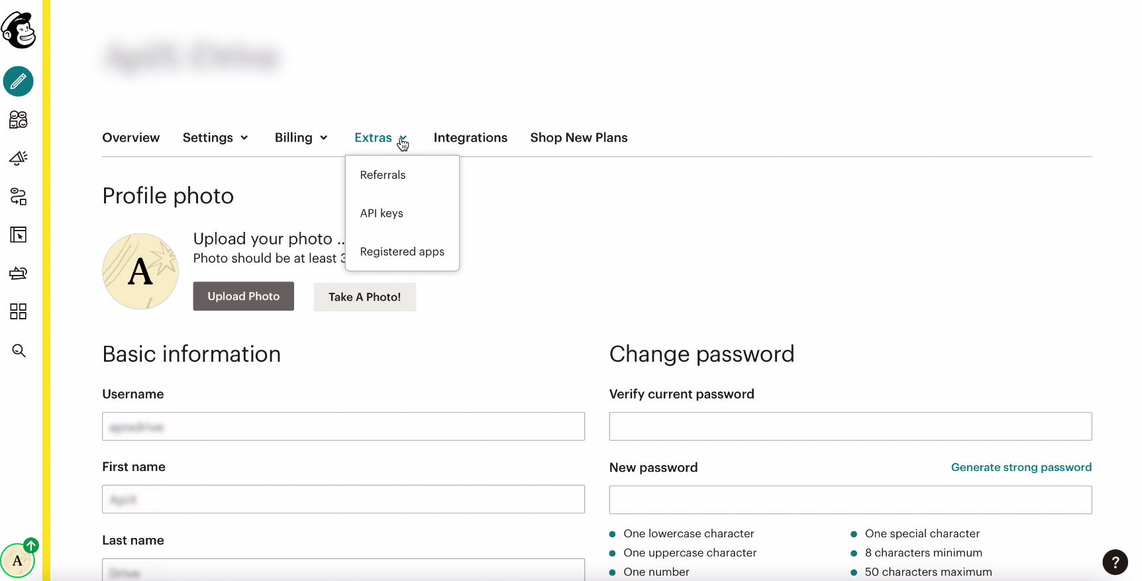Viewport: 1142px width, 581px height.
Task: Open the Shop New Plans tab
Action: (x=579, y=138)
